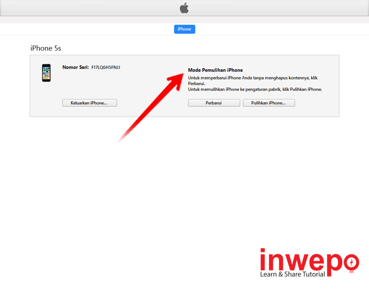The width and height of the screenshot is (369, 289).
Task: Select the blue iPhone tab
Action: coord(185,29)
